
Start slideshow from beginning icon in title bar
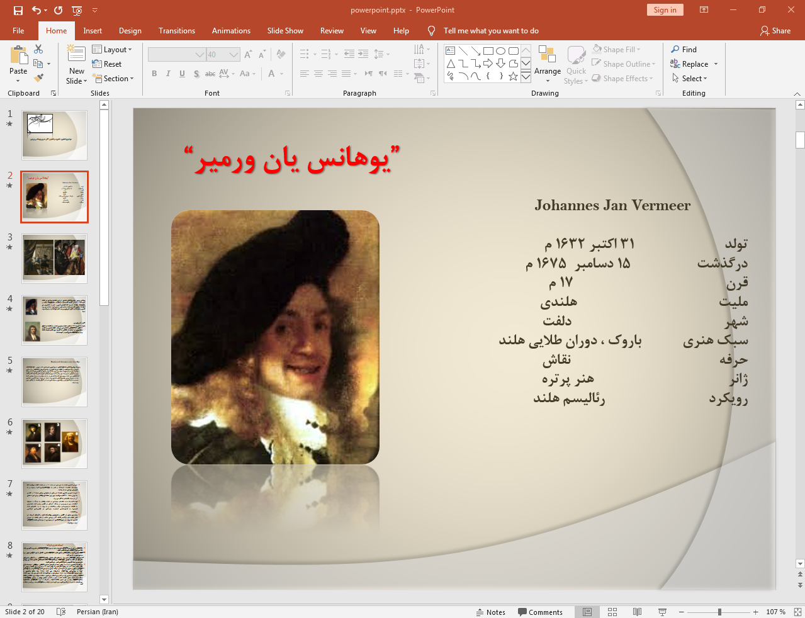tap(77, 10)
